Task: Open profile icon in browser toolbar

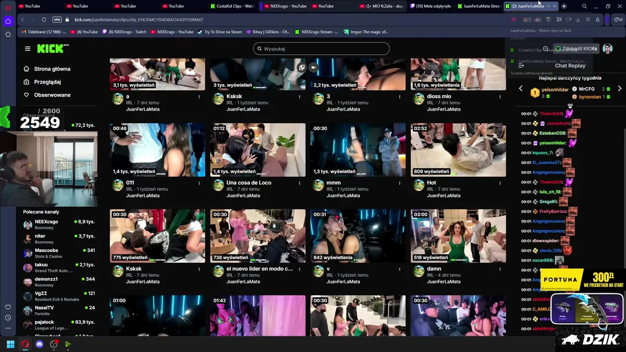Action: click(598, 20)
